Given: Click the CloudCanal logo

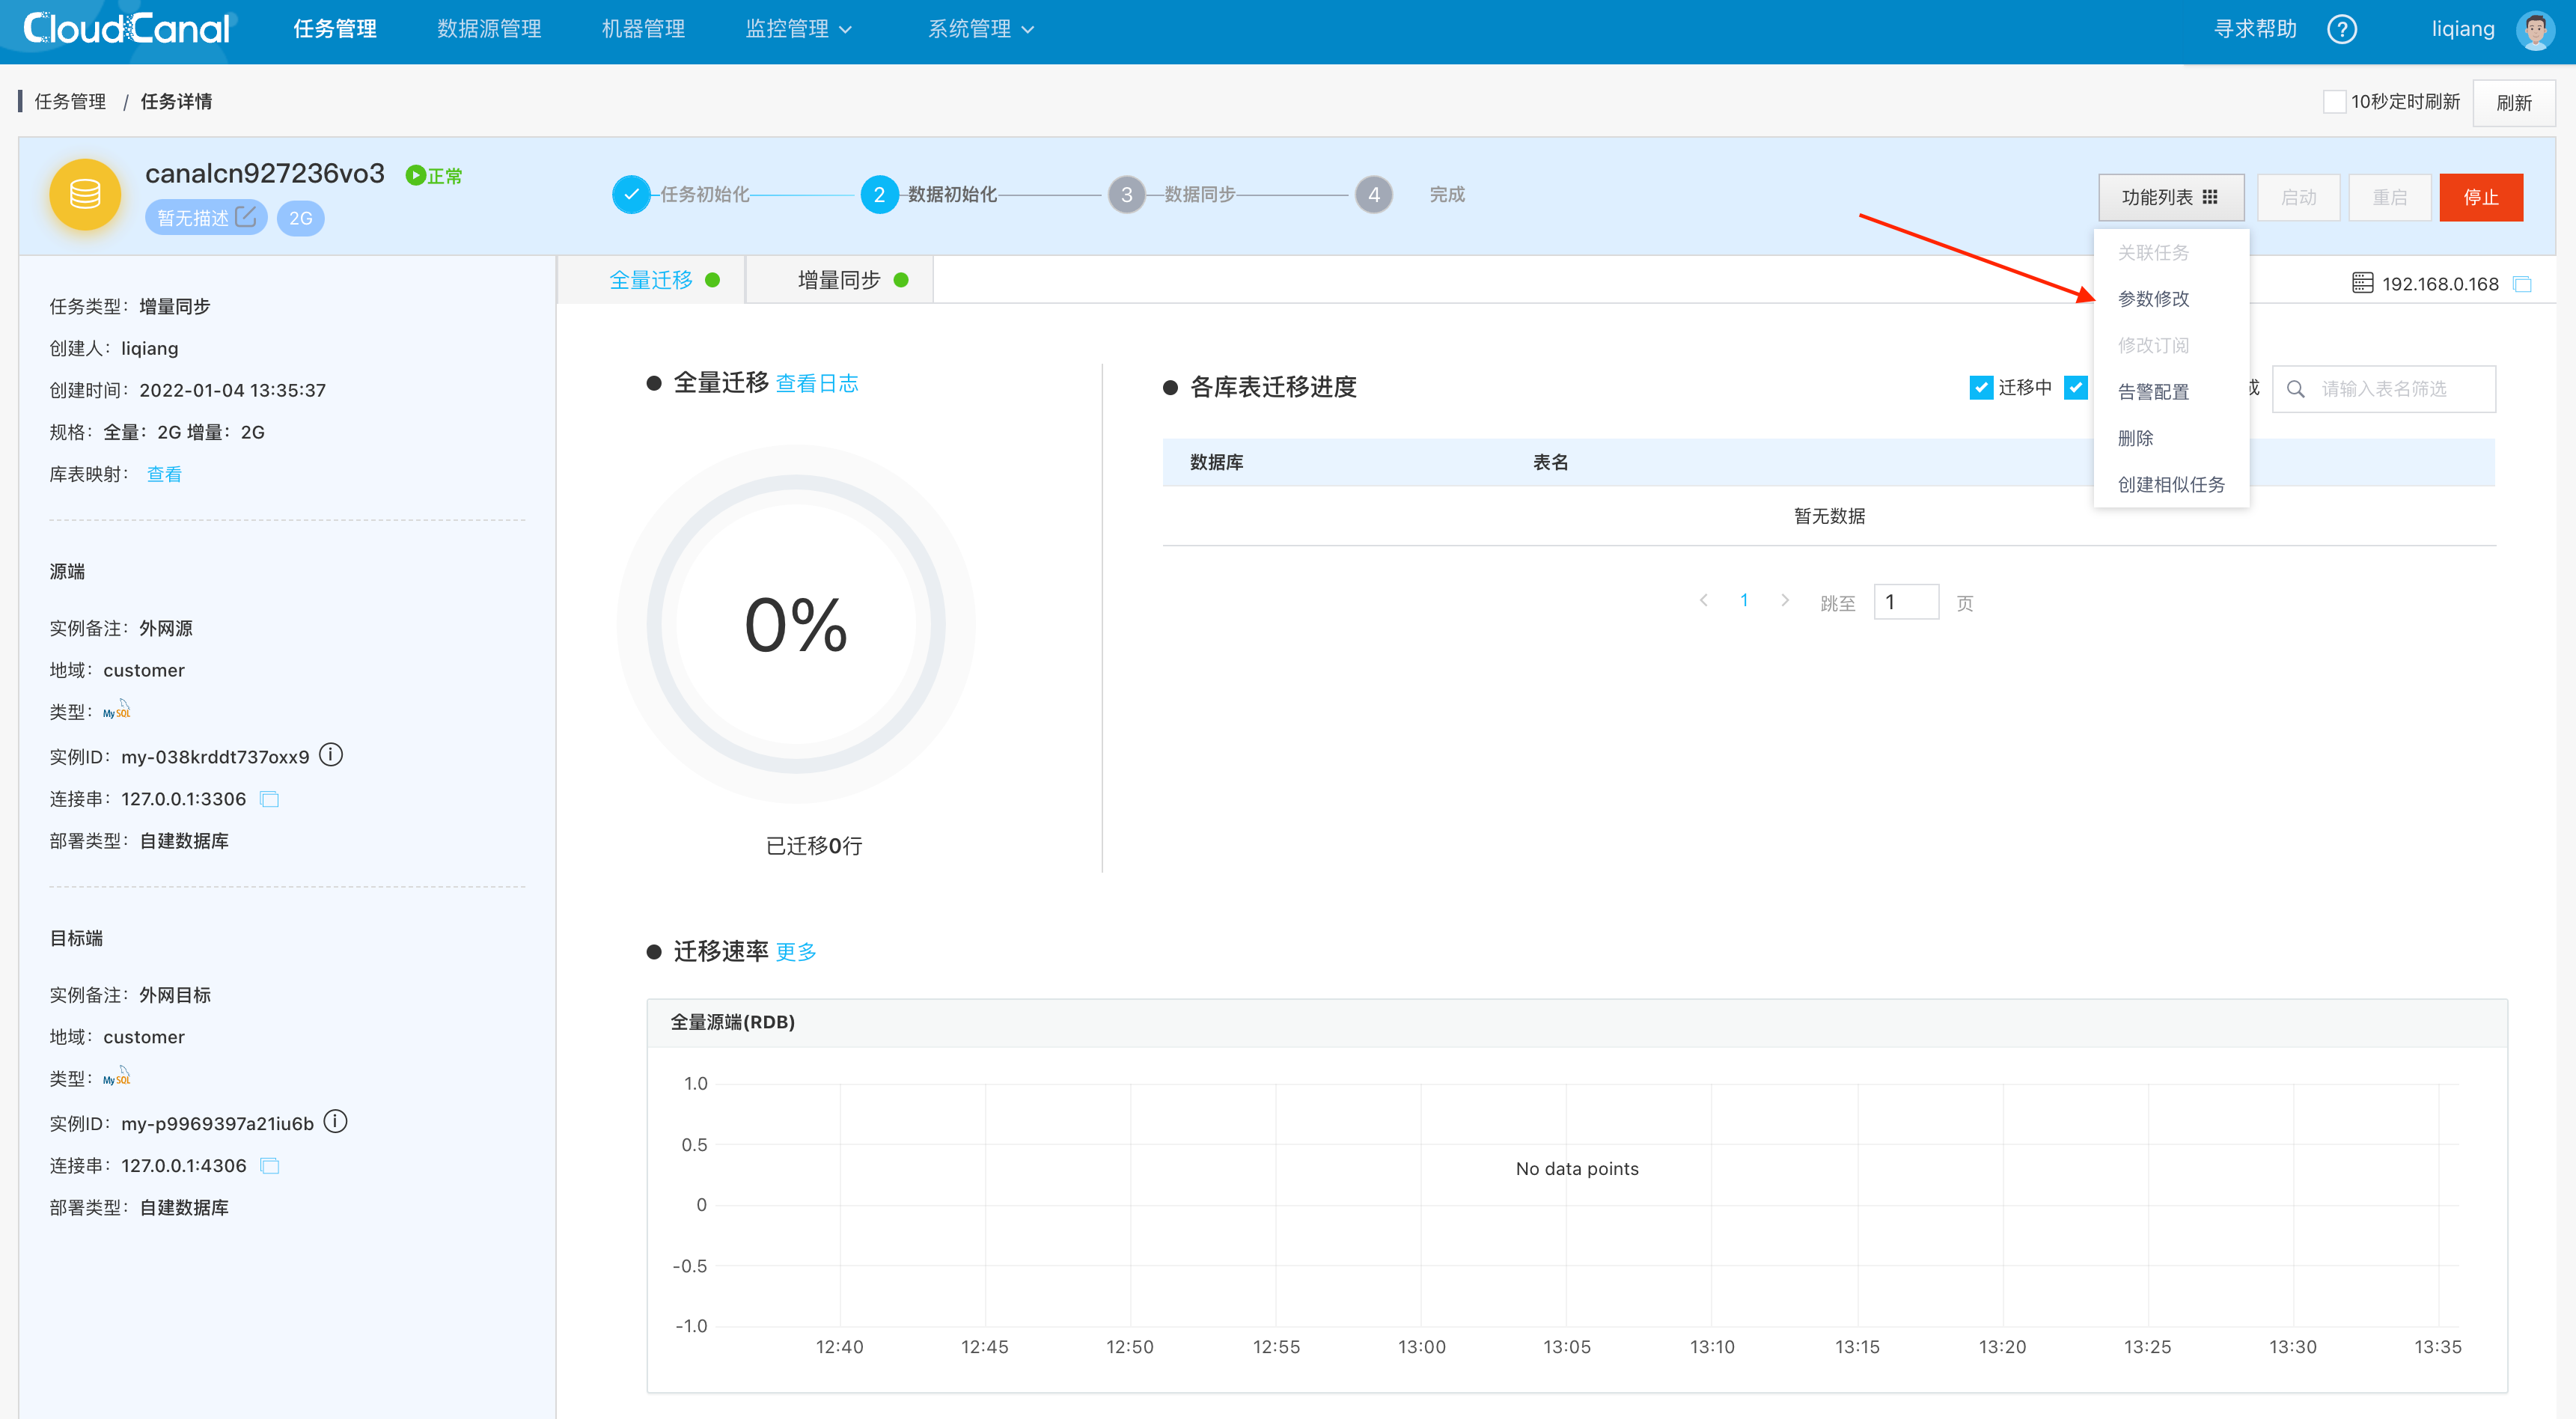Looking at the screenshot, I should coord(127,29).
